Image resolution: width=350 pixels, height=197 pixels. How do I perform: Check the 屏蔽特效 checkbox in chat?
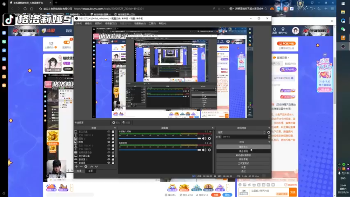(286, 185)
